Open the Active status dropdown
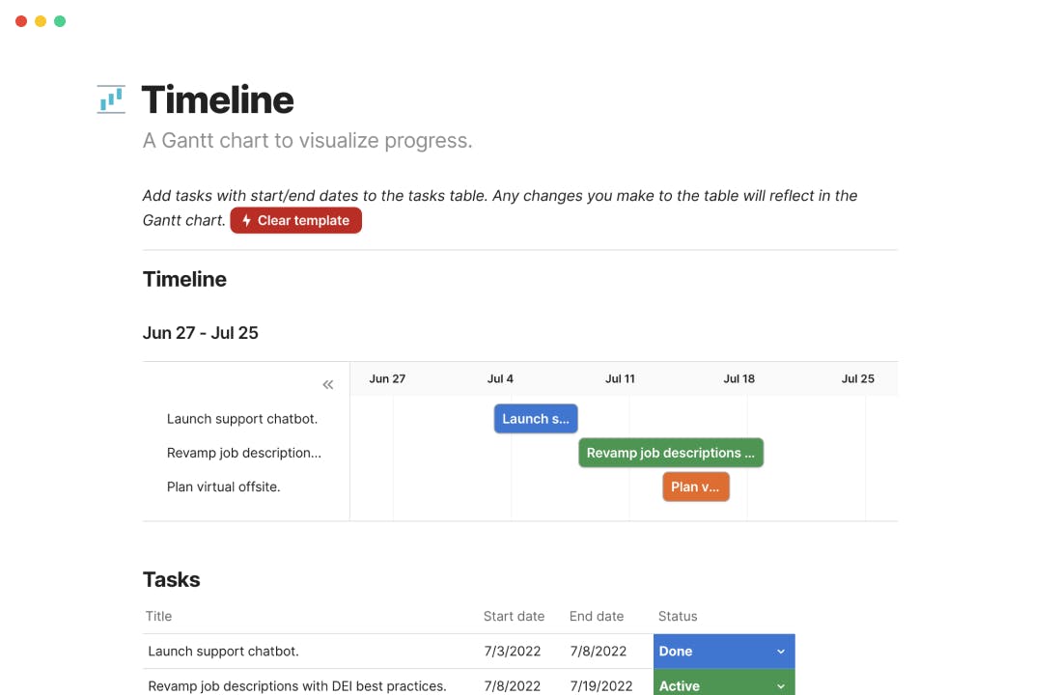Screen dimensions: 1058x695 pos(723,684)
